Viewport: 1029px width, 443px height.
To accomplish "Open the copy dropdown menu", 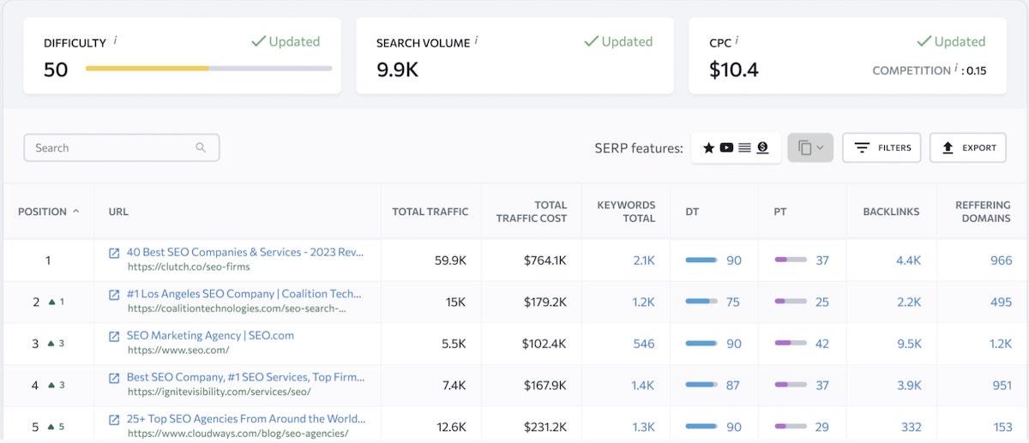I will tap(810, 147).
